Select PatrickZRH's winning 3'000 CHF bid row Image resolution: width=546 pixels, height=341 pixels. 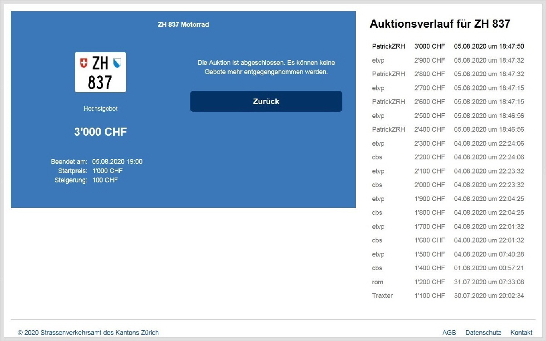[448, 46]
